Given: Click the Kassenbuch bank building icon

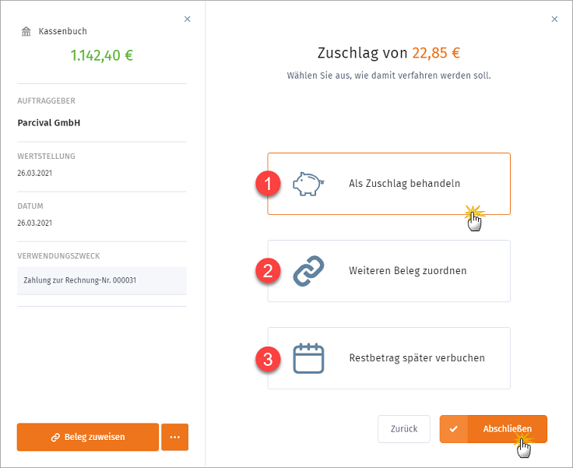Looking at the screenshot, I should coord(26,31).
